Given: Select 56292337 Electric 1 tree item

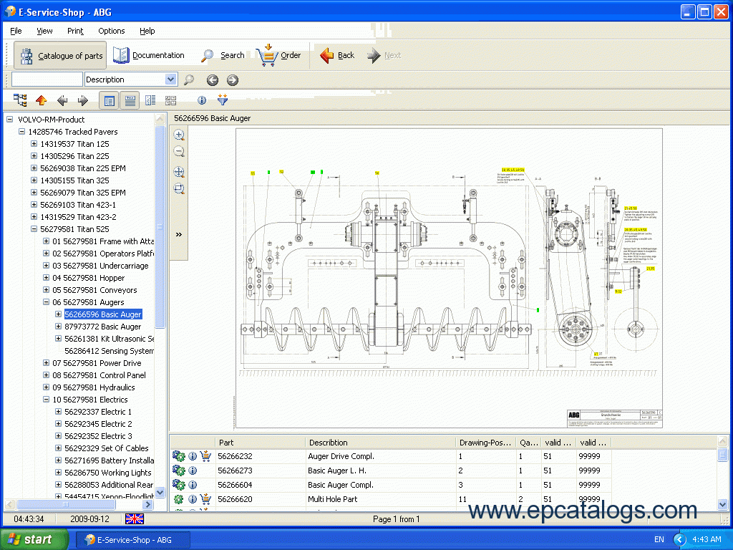Looking at the screenshot, I should 98,412.
